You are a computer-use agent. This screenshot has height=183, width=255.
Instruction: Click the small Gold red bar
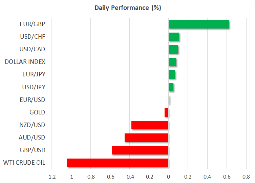point(166,112)
